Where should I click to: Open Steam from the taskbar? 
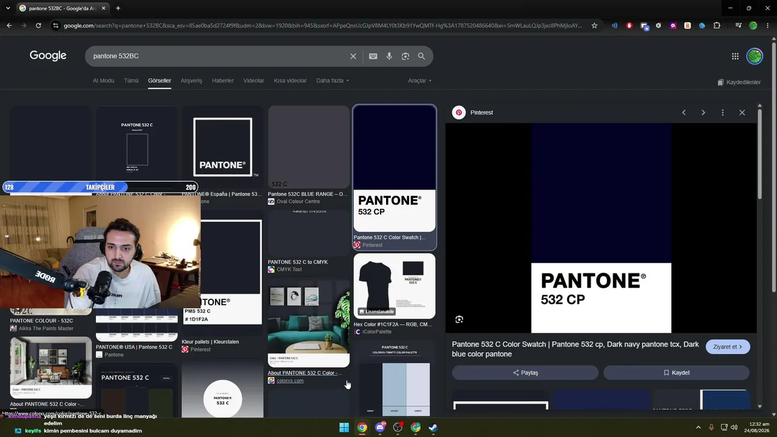pyautogui.click(x=433, y=427)
